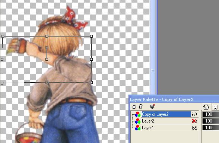Switch to the Appearance glasses tab
Screen dimensions: 219x143
(x=206, y=107)
